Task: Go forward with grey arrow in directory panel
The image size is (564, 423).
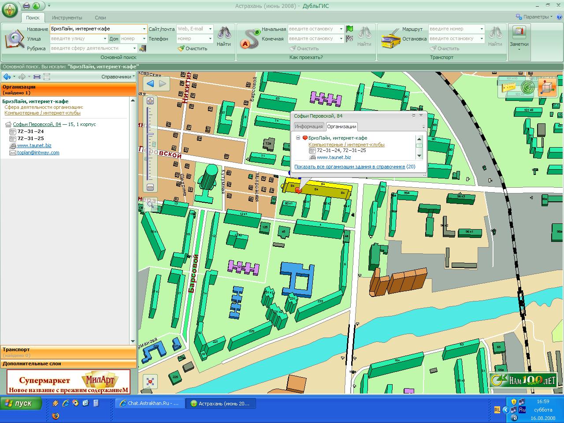Action: click(21, 77)
